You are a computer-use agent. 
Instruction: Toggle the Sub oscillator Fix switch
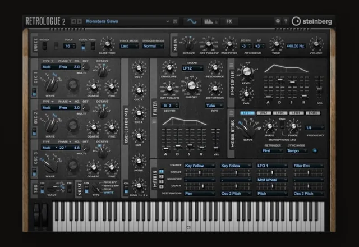click(70, 189)
